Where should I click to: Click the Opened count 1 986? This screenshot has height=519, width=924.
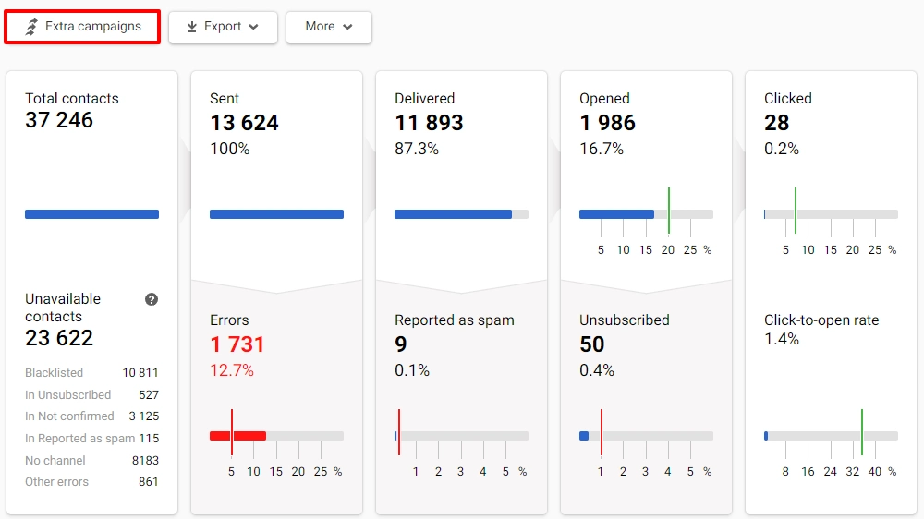click(x=608, y=123)
